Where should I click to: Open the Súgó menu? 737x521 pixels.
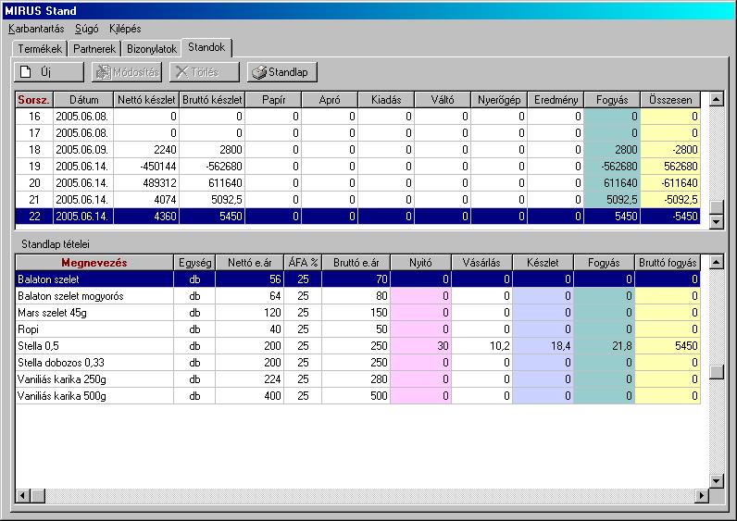87,29
